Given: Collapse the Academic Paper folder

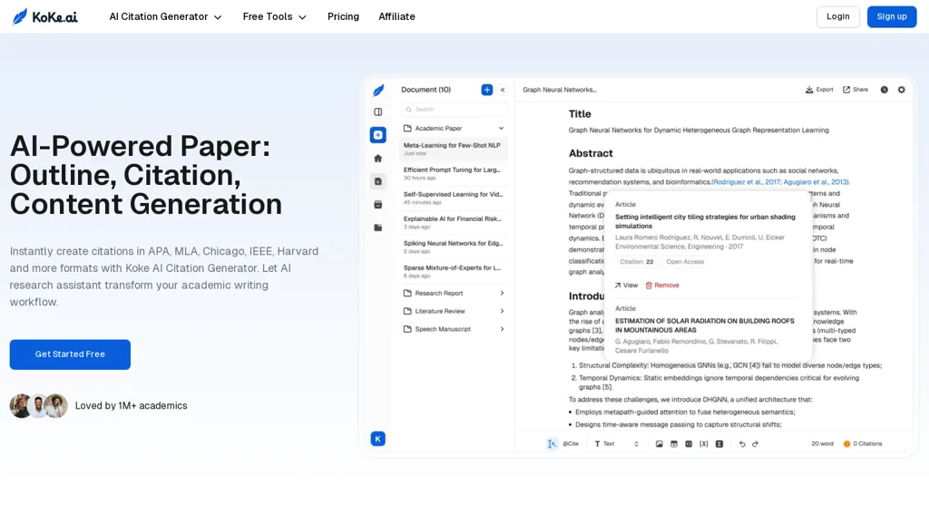Looking at the screenshot, I should pyautogui.click(x=502, y=129).
